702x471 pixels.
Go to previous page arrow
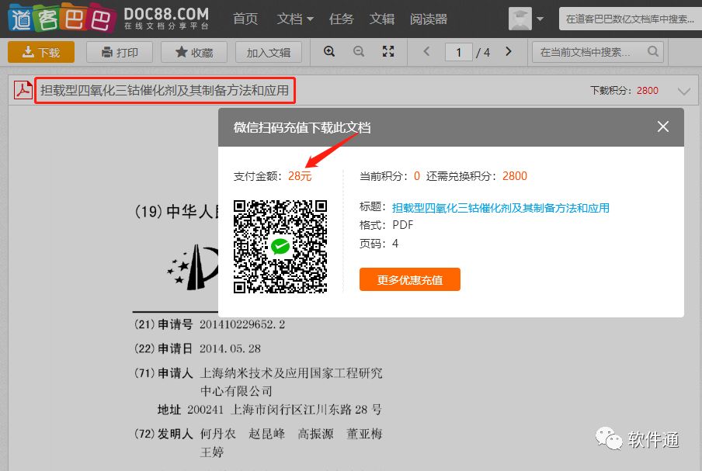pyautogui.click(x=426, y=51)
